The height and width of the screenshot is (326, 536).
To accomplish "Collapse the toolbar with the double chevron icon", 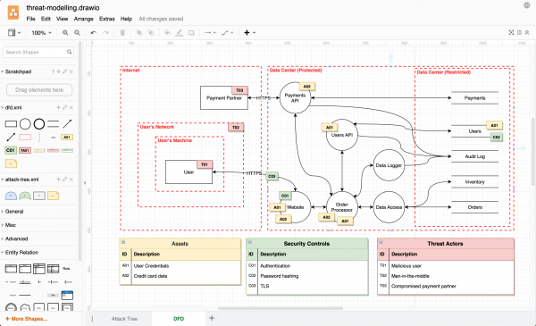I will 527,32.
